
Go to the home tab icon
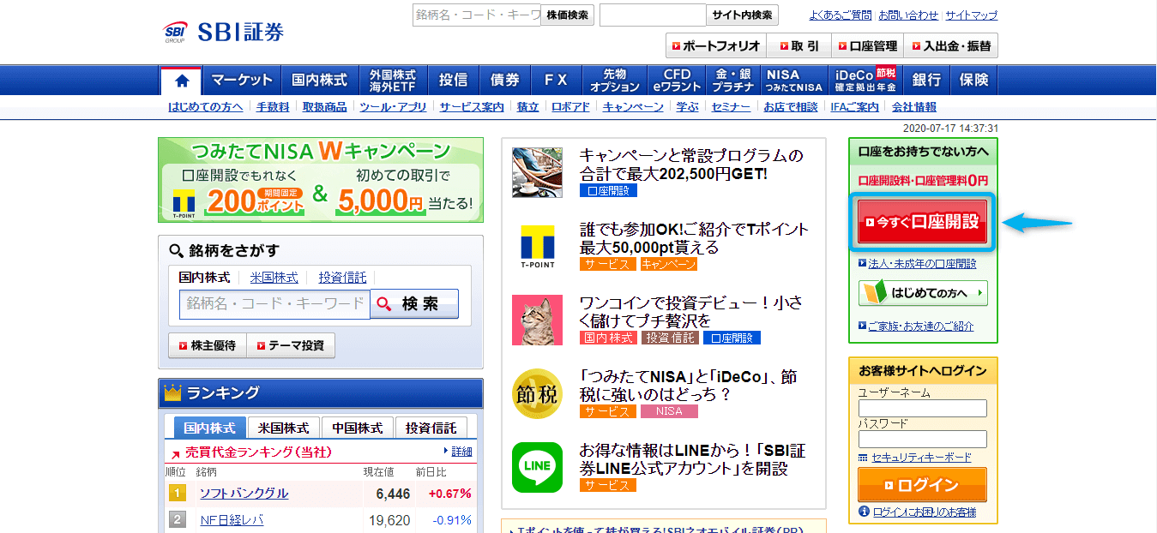click(x=181, y=81)
